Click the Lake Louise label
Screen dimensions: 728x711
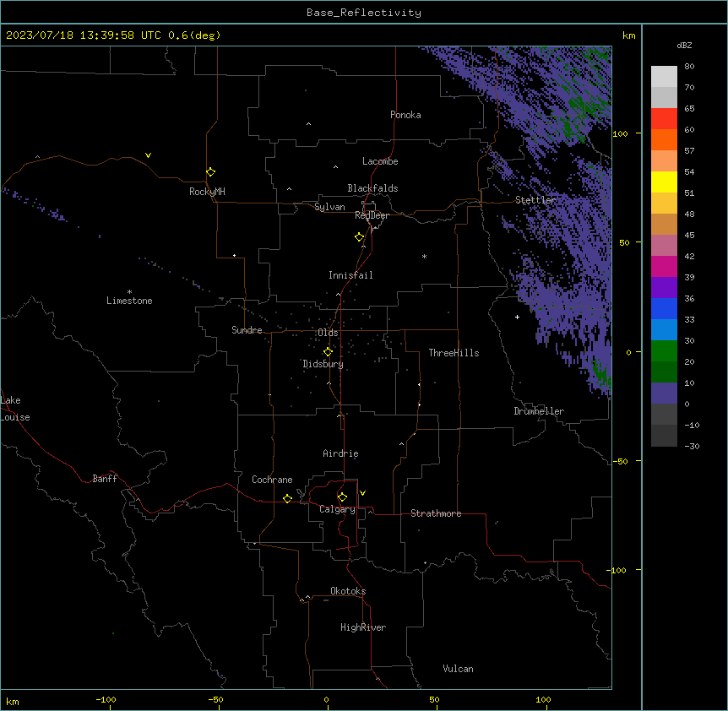(14, 409)
